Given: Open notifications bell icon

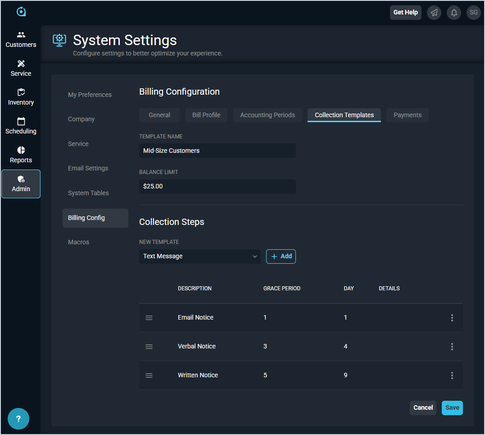Looking at the screenshot, I should 453,13.
